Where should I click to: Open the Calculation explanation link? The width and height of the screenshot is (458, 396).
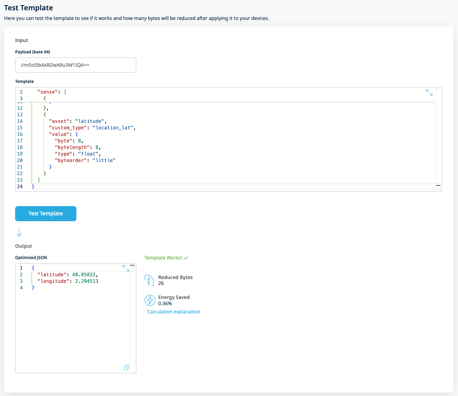coord(174,312)
